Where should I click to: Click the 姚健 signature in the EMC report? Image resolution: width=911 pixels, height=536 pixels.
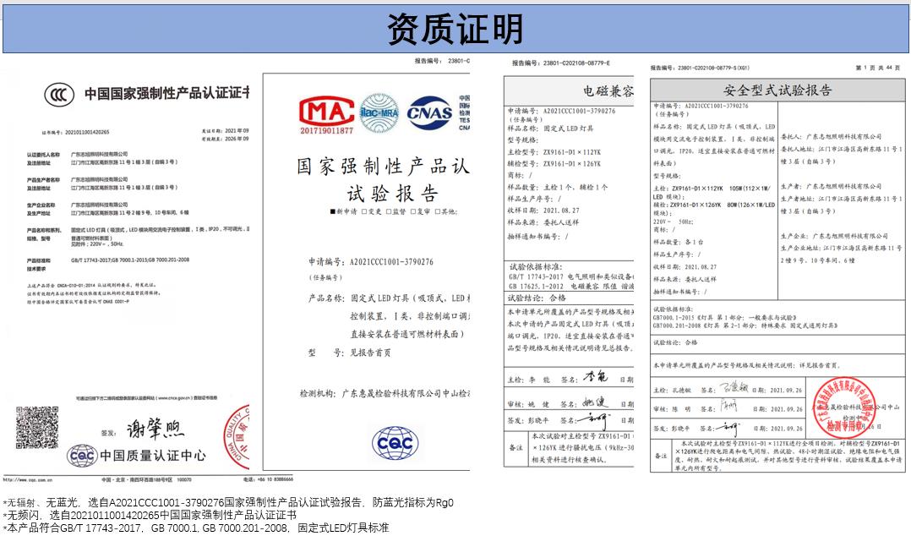pyautogui.click(x=594, y=402)
